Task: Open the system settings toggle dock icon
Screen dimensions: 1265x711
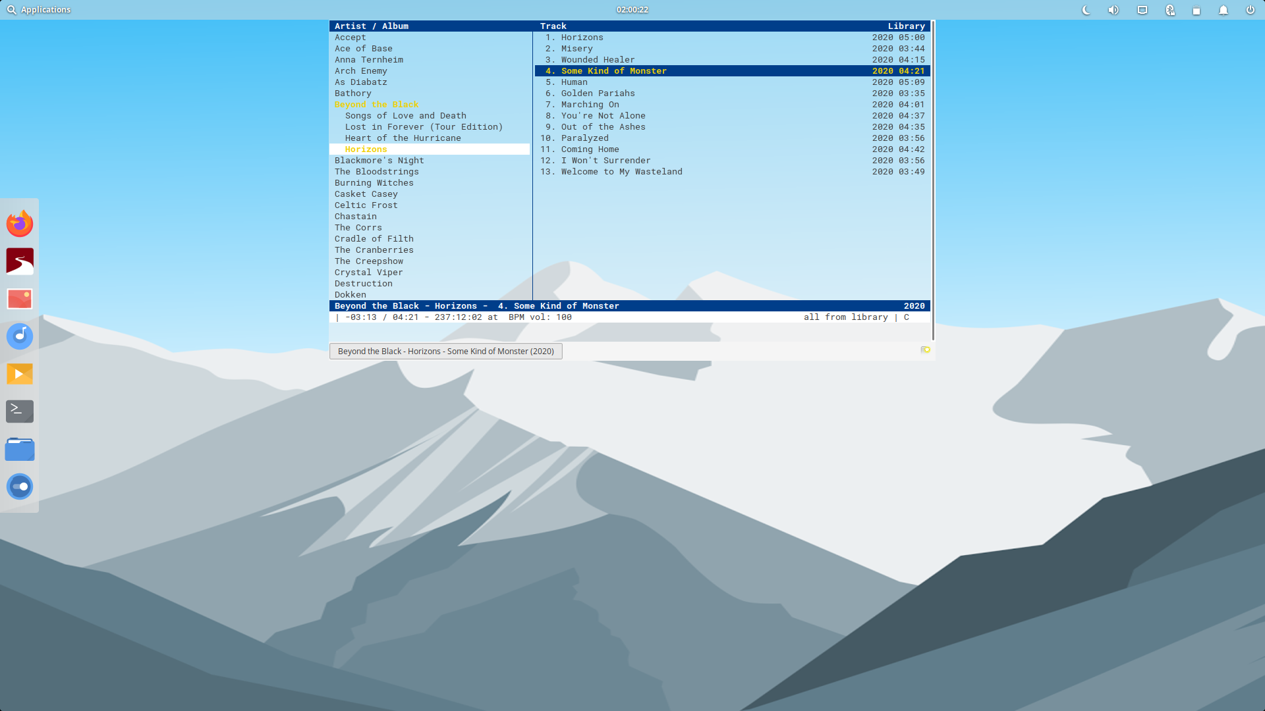Action: pos(20,487)
